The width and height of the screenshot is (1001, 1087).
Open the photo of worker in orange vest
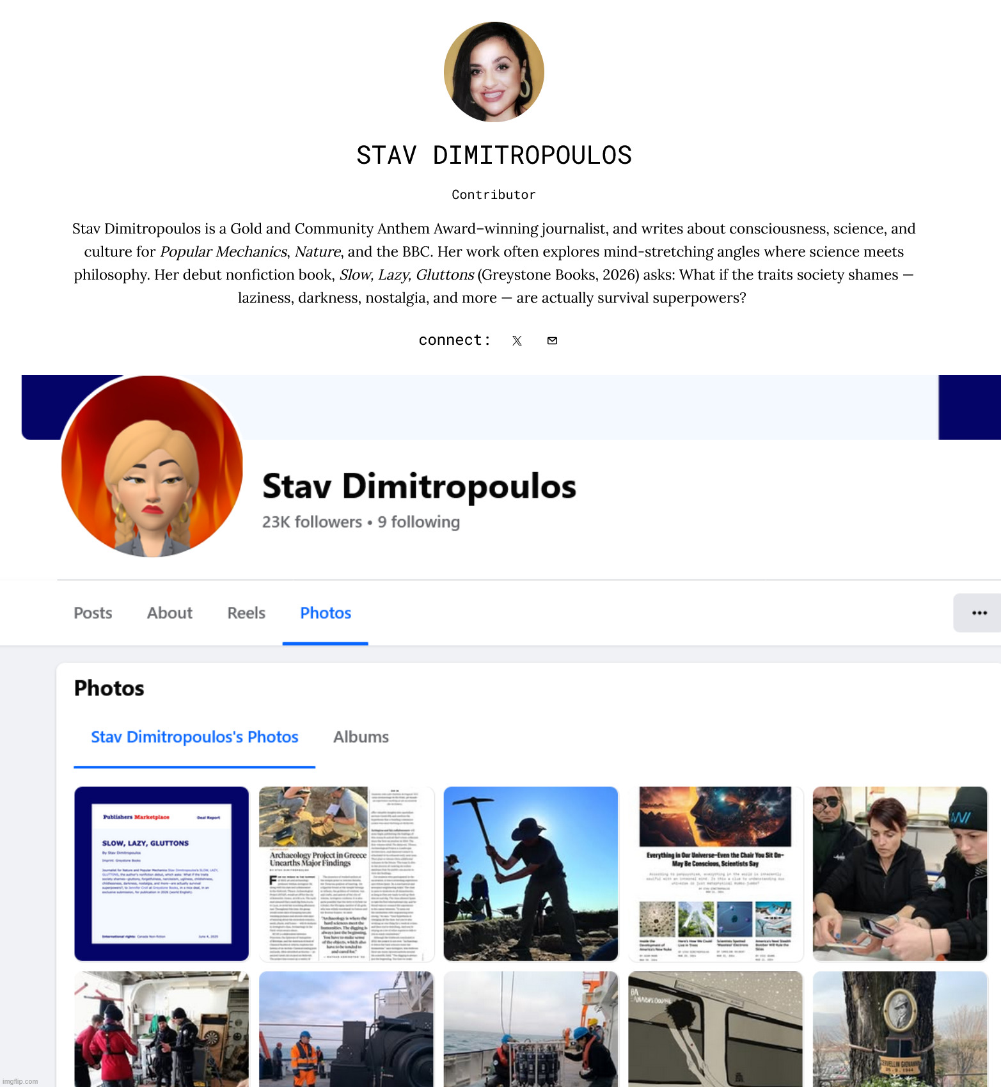click(346, 1029)
